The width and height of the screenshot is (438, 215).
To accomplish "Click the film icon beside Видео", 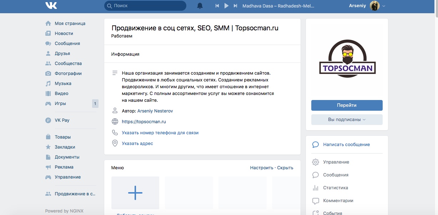I will (48, 93).
